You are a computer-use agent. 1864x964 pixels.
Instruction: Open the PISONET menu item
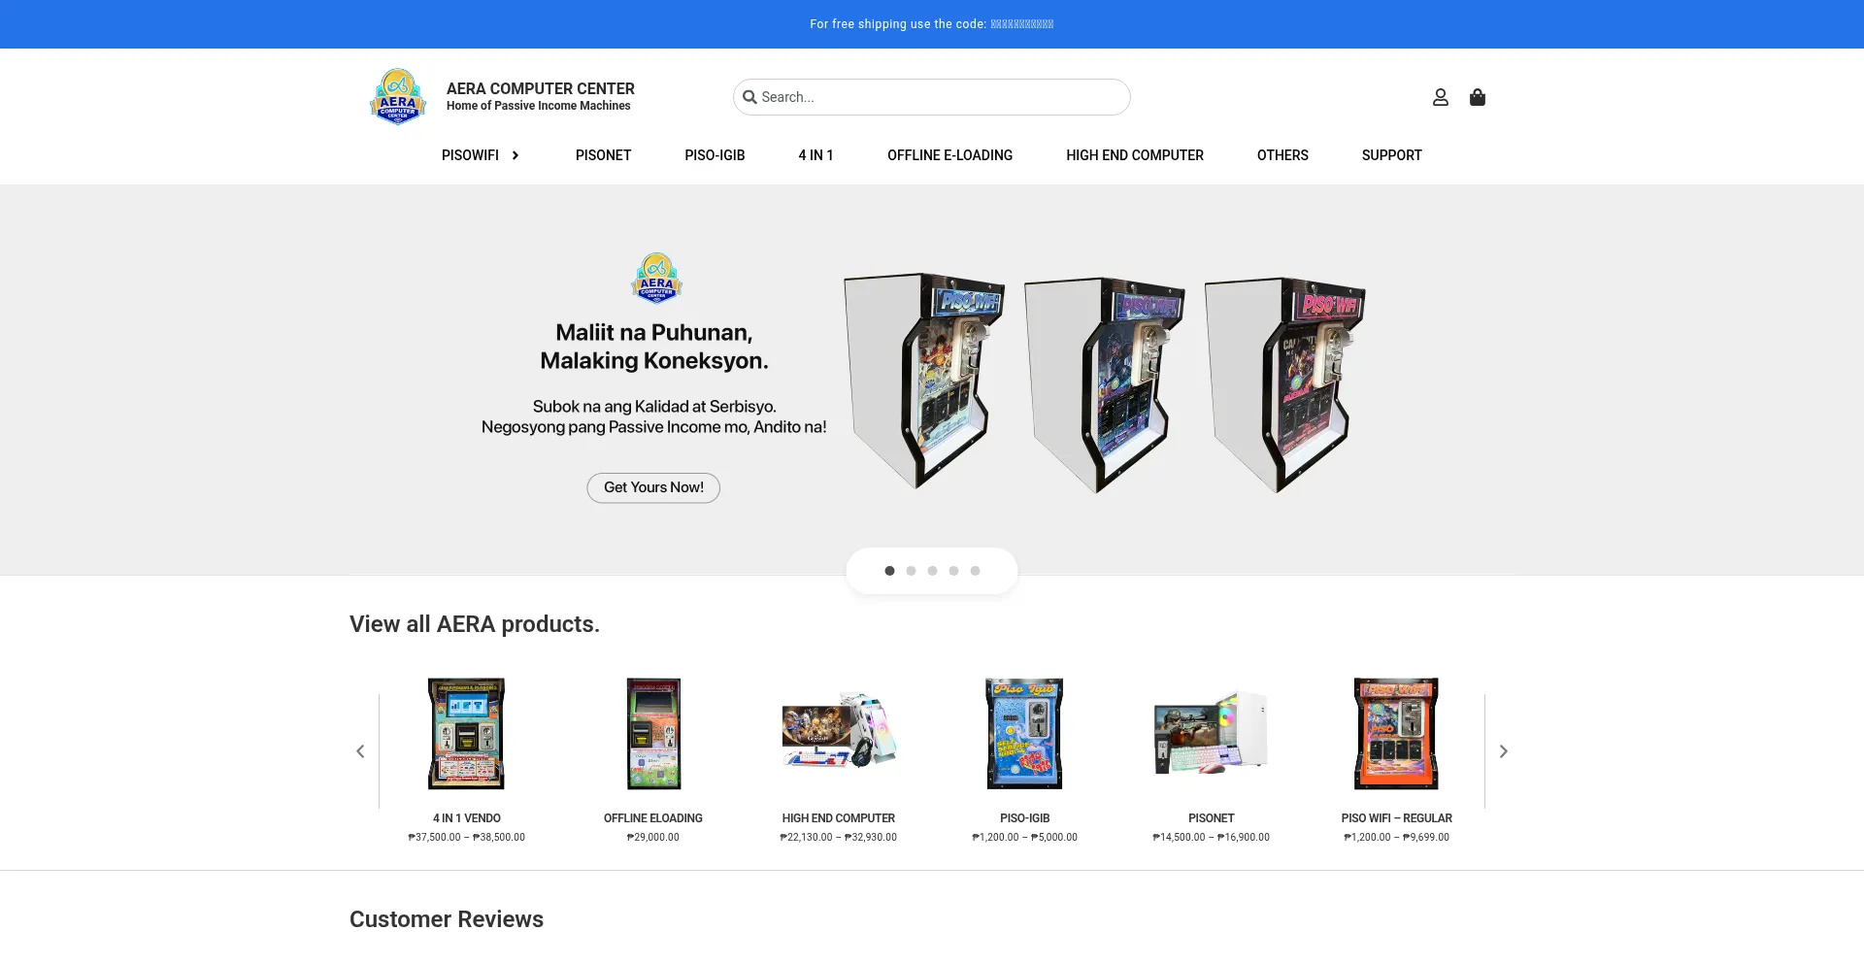pyautogui.click(x=603, y=155)
